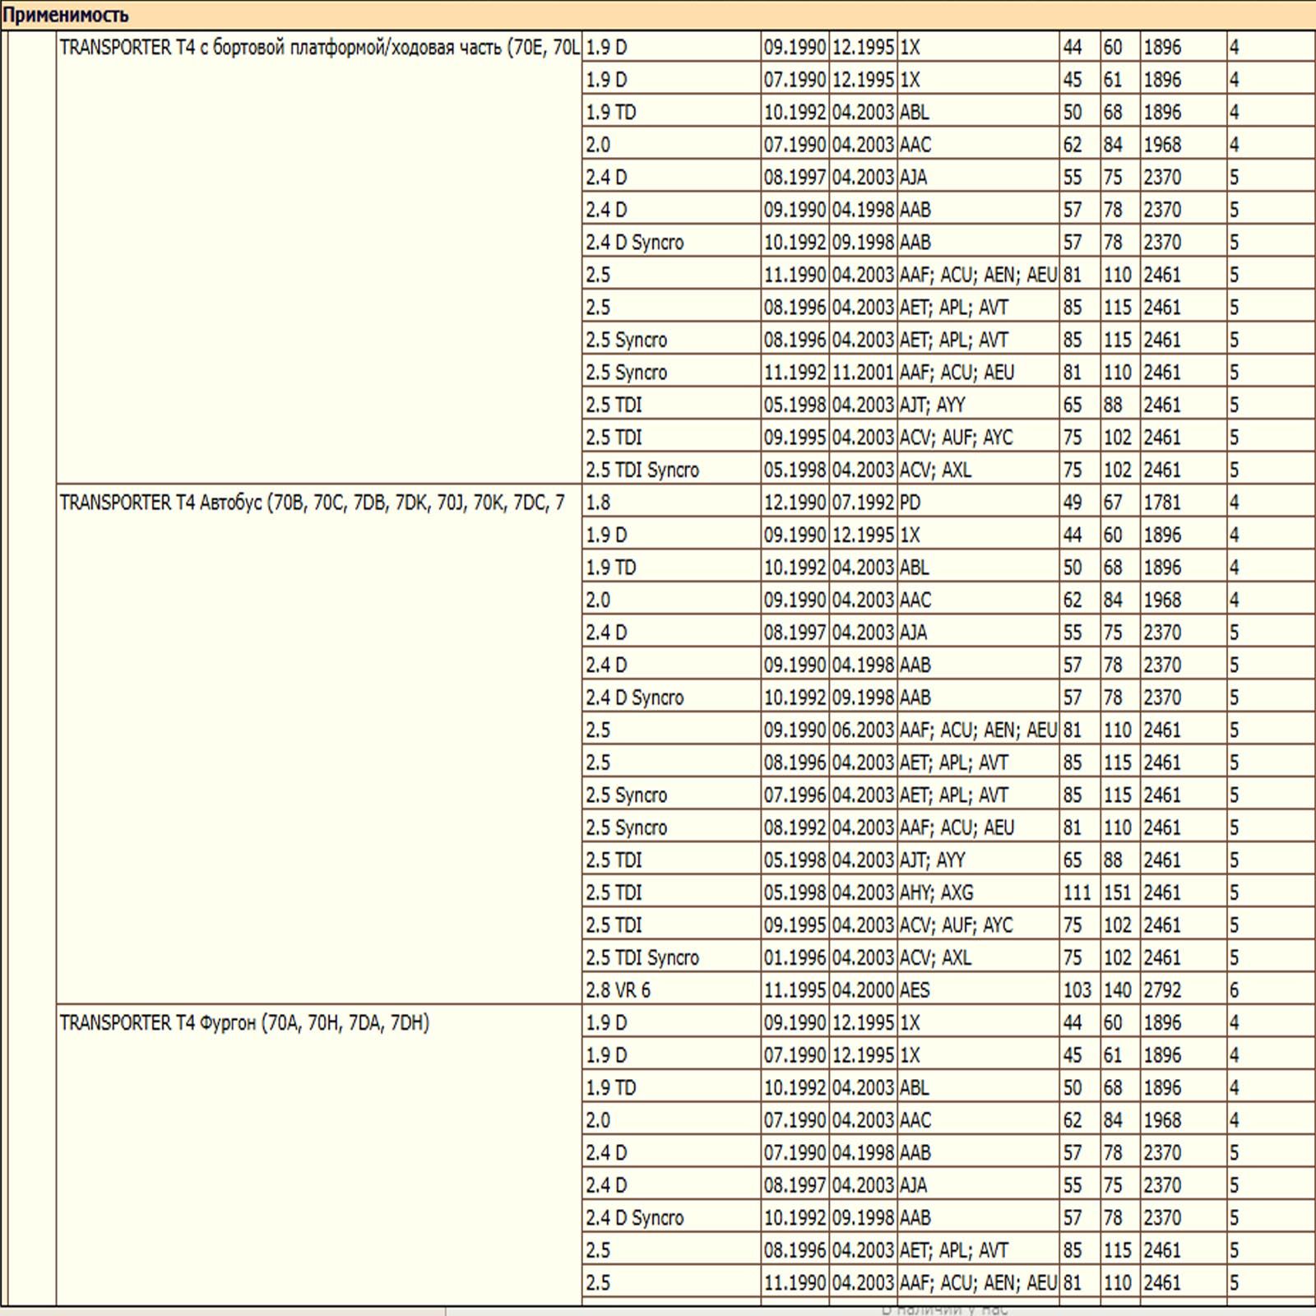Screen dimensions: 1316x1316
Task: Click the 04.2000 end date cell
Action: tap(864, 990)
